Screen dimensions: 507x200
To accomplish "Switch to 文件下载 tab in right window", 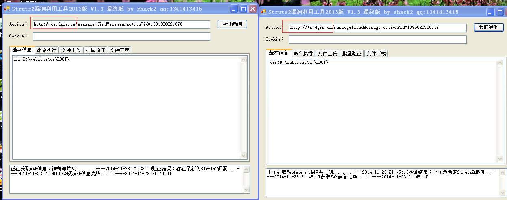I will coord(376,54).
